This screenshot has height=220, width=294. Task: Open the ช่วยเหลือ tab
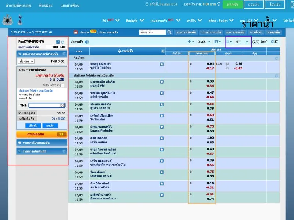[273, 32]
